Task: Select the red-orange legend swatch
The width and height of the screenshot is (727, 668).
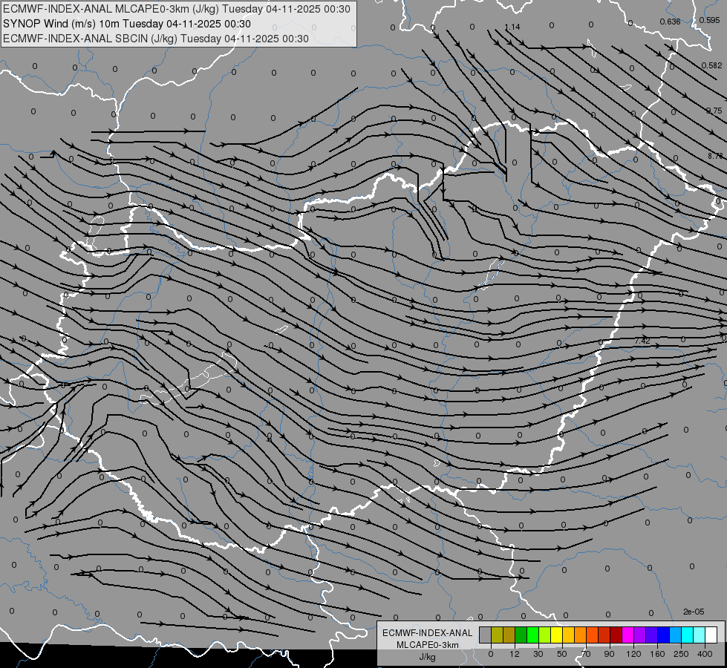Action: point(592,635)
